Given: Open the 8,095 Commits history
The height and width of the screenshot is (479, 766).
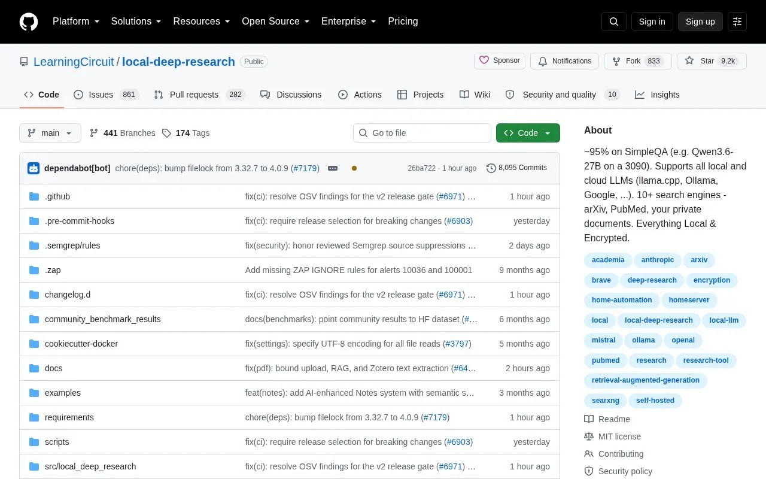Looking at the screenshot, I should point(516,168).
